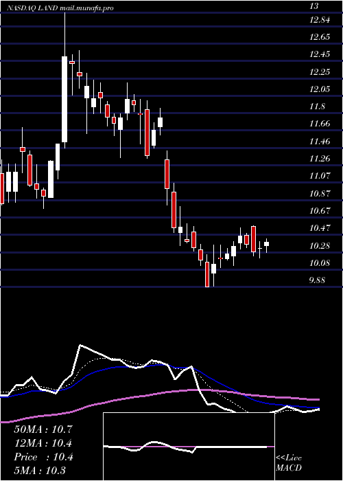343x481 pixels.
Task: Click the price axis label 12.05
Action: click(320, 89)
